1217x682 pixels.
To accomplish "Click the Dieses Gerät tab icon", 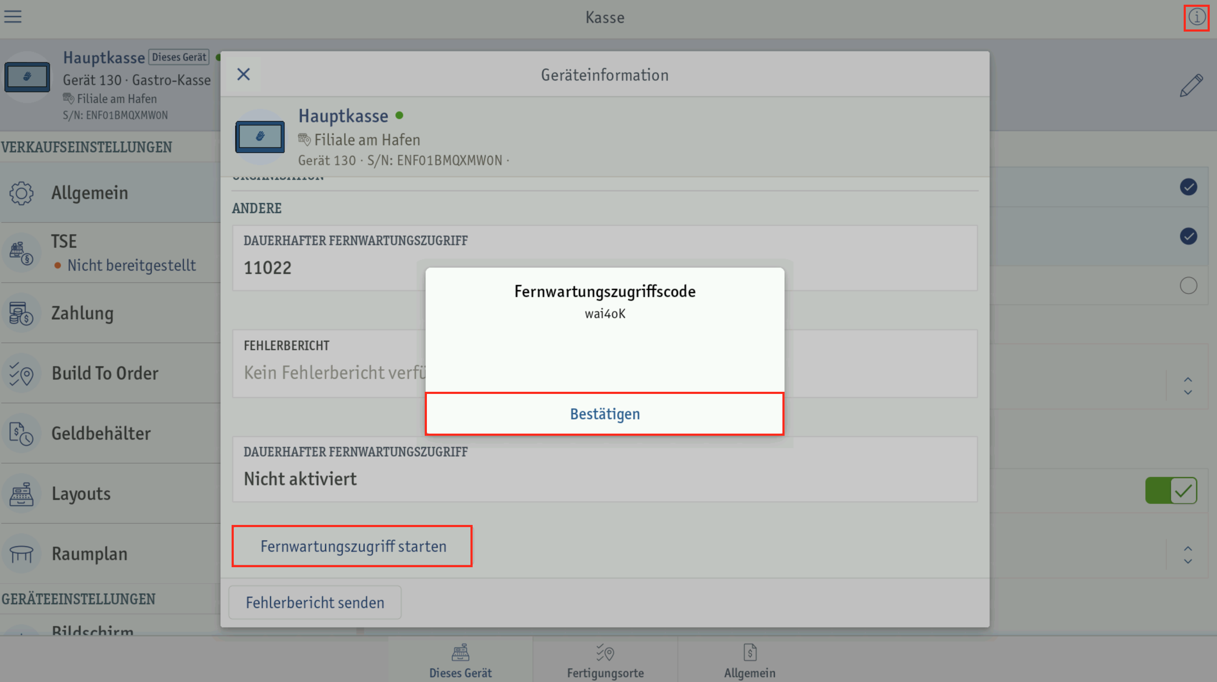I will [460, 653].
